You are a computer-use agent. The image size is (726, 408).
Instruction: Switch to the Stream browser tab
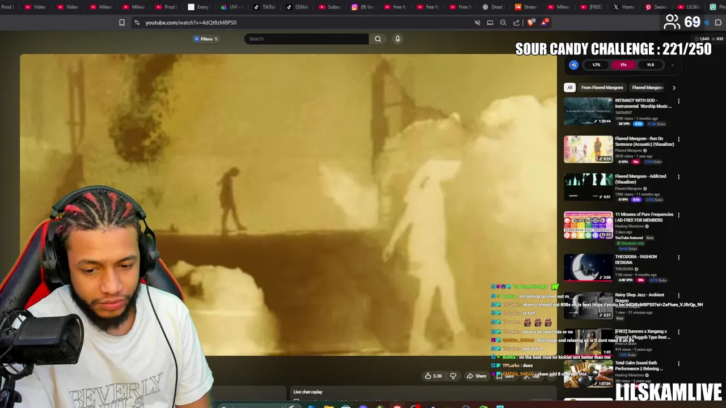[x=525, y=7]
